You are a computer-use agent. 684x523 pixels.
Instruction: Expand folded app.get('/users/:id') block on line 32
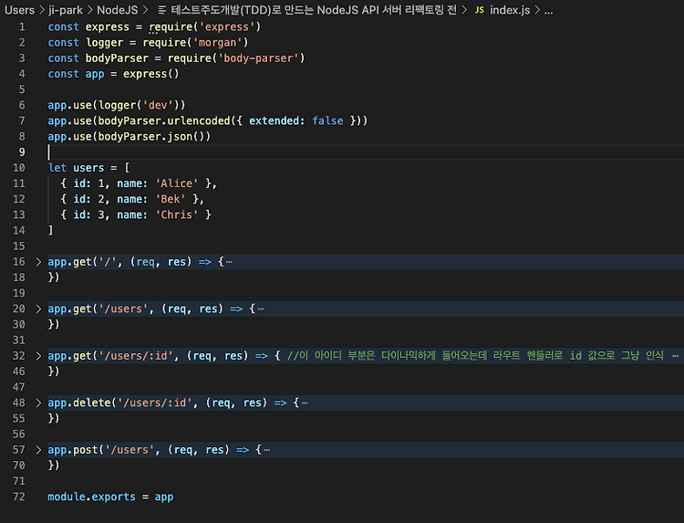[38, 356]
